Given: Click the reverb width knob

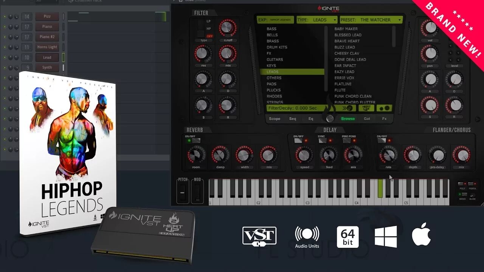Looking at the screenshot, I should 244,155.
